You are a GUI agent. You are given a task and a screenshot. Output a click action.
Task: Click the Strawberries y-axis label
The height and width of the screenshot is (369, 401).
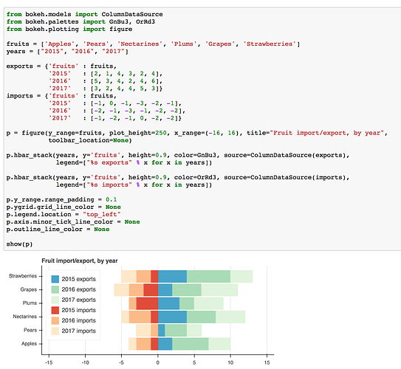23,276
